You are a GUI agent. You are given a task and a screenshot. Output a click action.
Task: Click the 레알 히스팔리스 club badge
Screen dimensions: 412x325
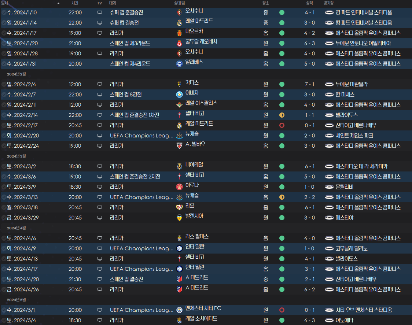[180, 105]
